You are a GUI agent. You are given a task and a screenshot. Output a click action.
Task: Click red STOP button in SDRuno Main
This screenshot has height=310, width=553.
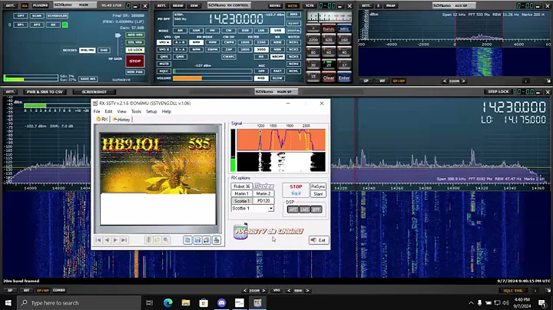pyautogui.click(x=135, y=61)
